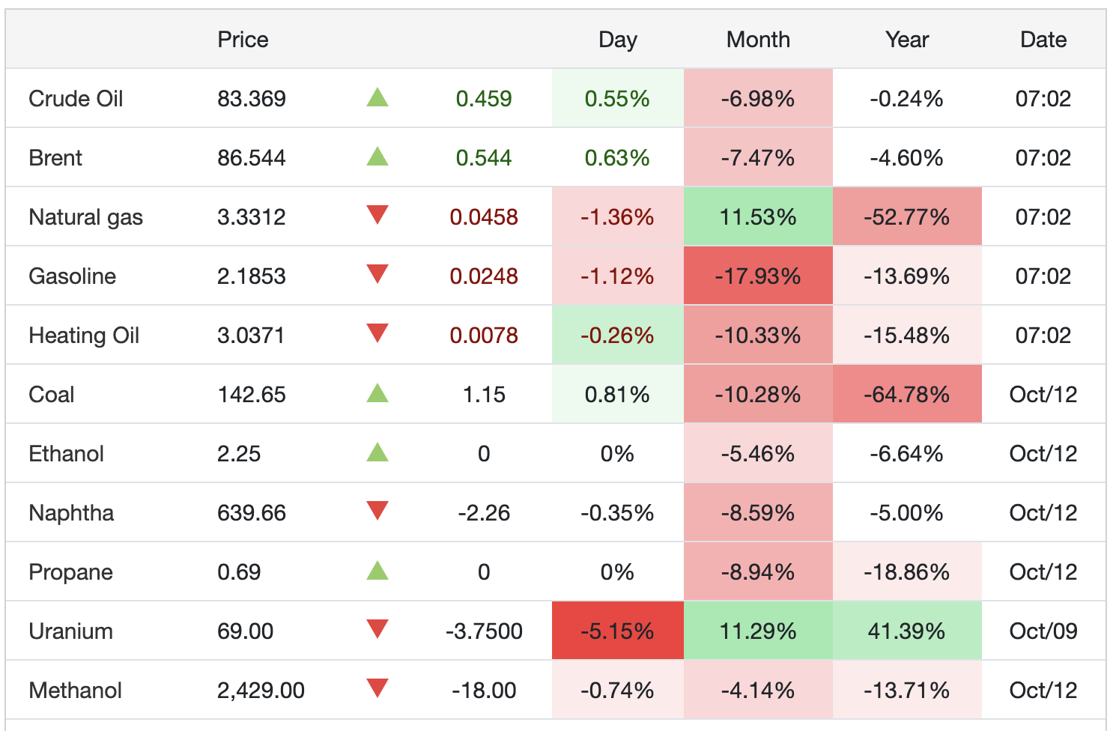Click the Crude Oil change value 0.459

coord(484,99)
